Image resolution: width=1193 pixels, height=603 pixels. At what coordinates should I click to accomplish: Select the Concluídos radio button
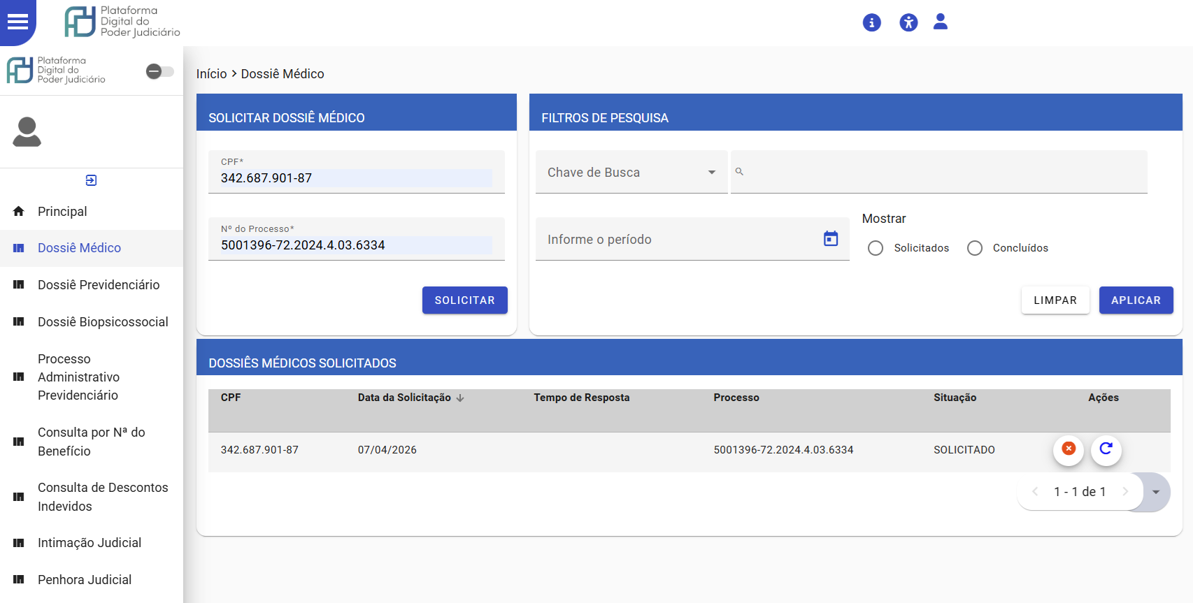tap(975, 248)
